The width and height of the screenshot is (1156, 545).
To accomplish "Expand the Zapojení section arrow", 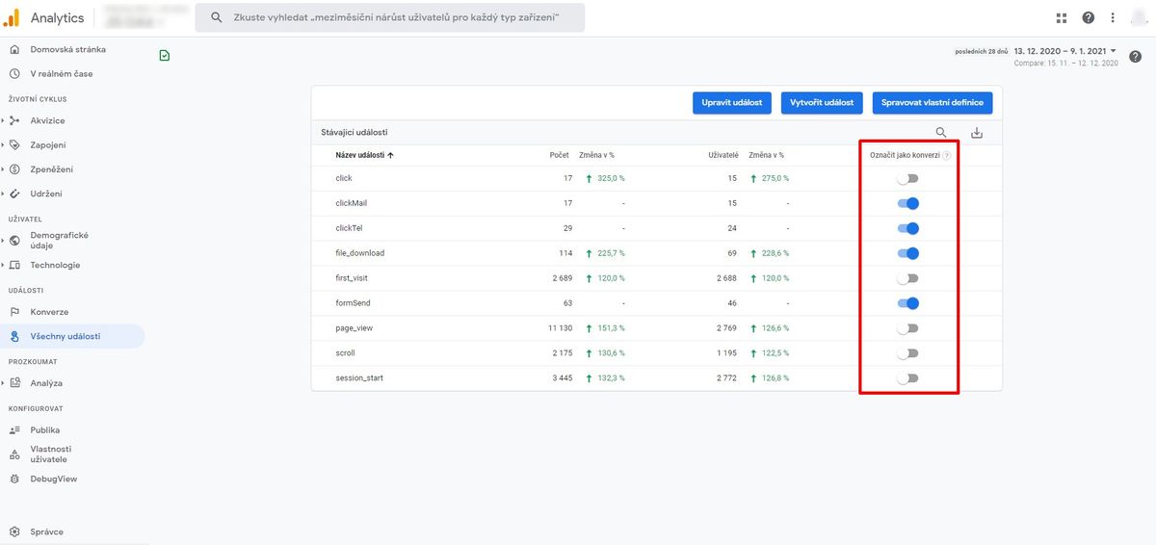I will pos(3,144).
